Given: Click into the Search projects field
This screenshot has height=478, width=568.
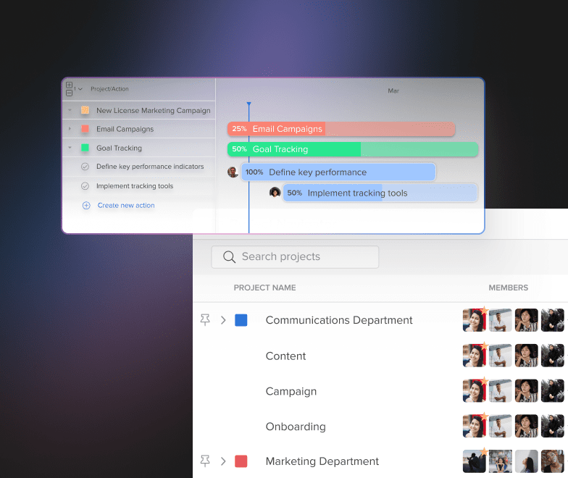Looking at the screenshot, I should tap(304, 257).
